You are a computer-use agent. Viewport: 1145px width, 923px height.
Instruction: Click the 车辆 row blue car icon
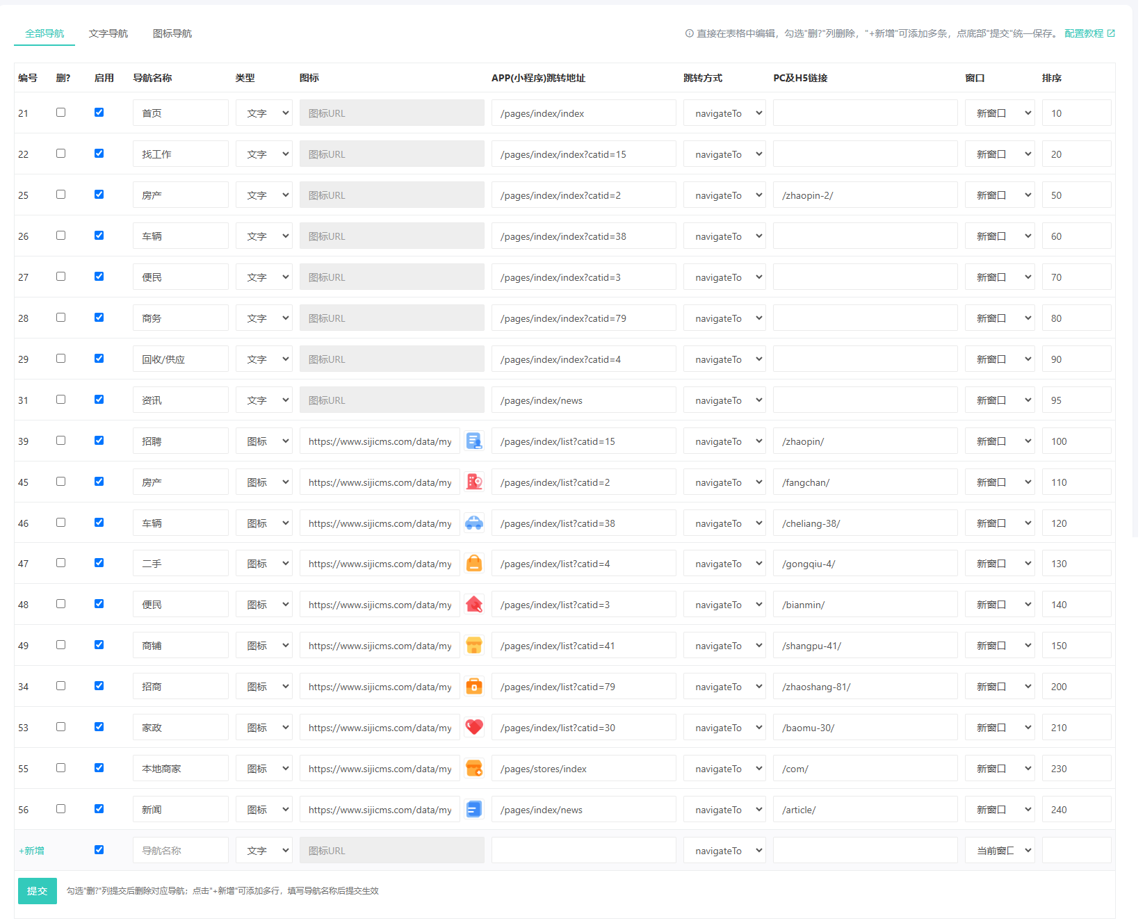474,523
